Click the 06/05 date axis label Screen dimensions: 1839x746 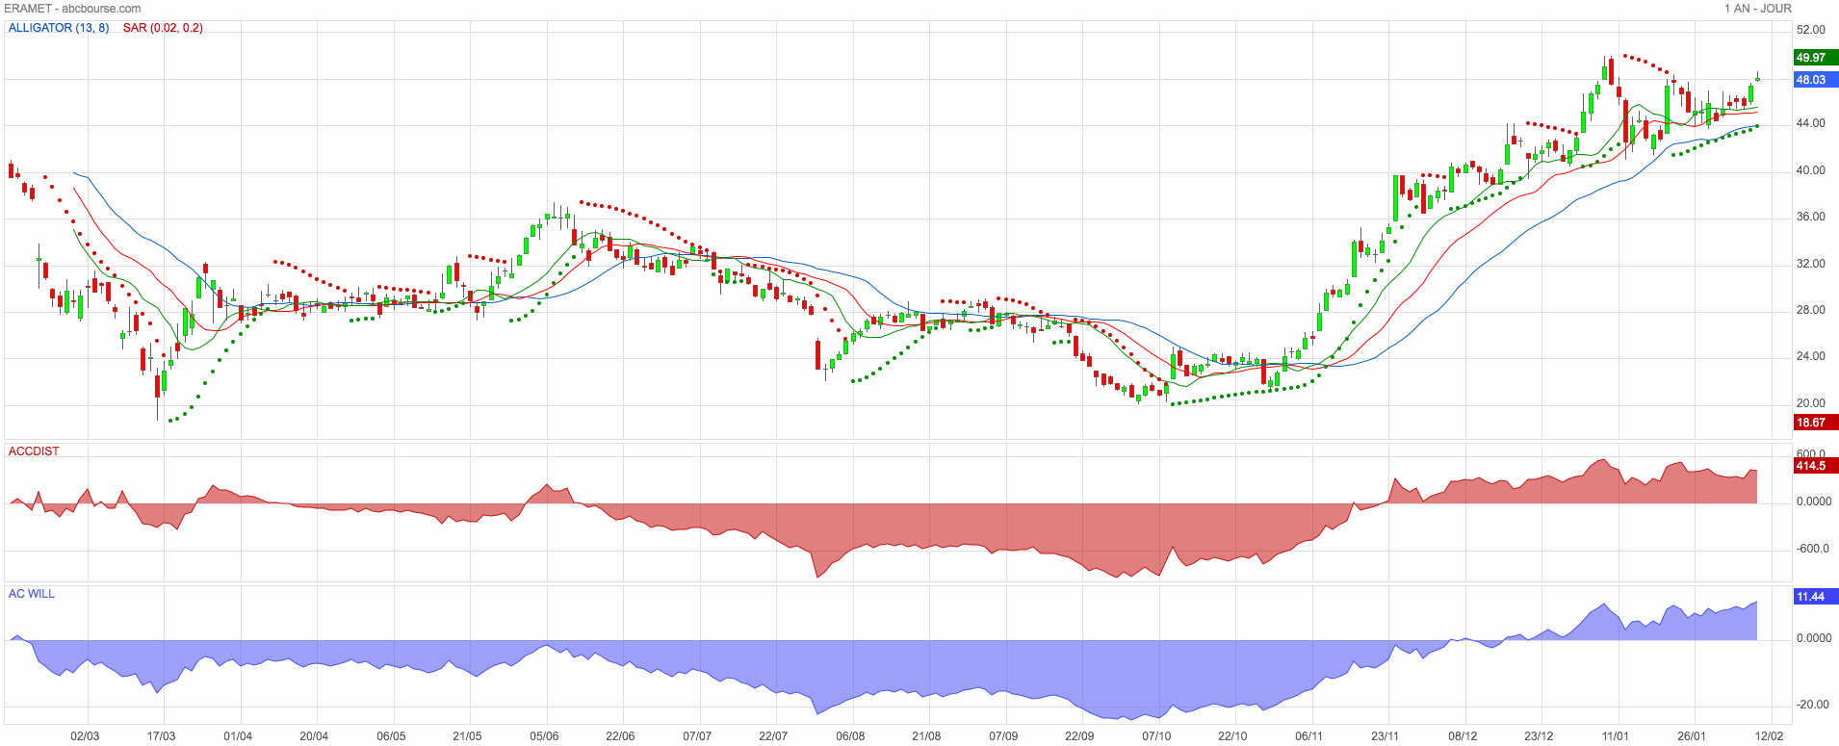[x=391, y=736]
